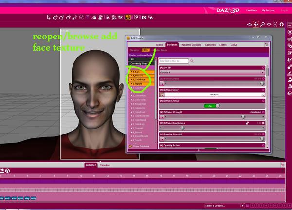Click the Diffuse Strength slider handle

pyautogui.click(x=243, y=117)
